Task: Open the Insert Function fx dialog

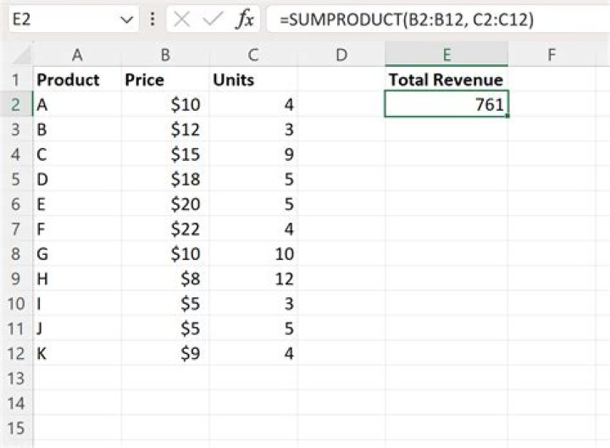Action: (x=244, y=19)
